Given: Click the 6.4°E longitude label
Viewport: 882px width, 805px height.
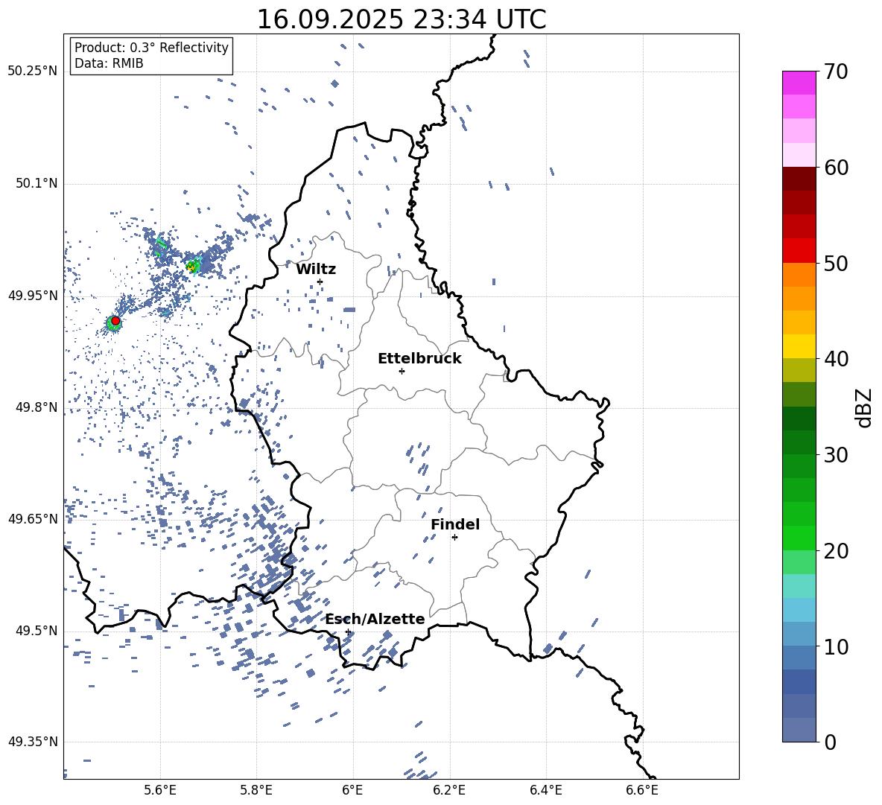Looking at the screenshot, I should pos(545,790).
